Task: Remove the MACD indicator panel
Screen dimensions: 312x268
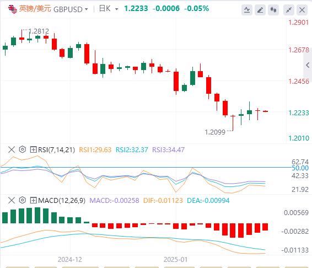Action: tap(12, 200)
